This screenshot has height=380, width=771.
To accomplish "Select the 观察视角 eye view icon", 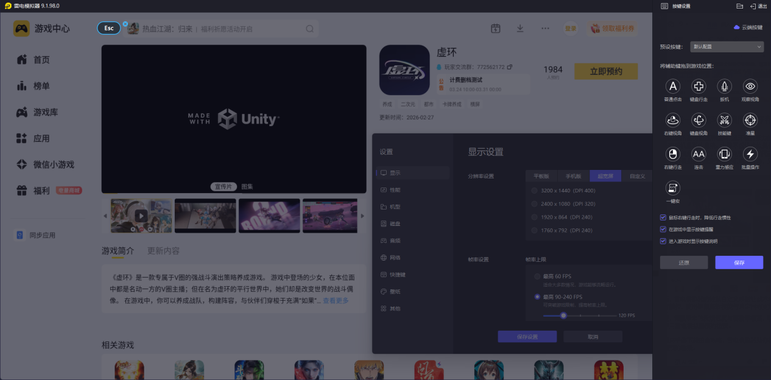I will click(750, 86).
